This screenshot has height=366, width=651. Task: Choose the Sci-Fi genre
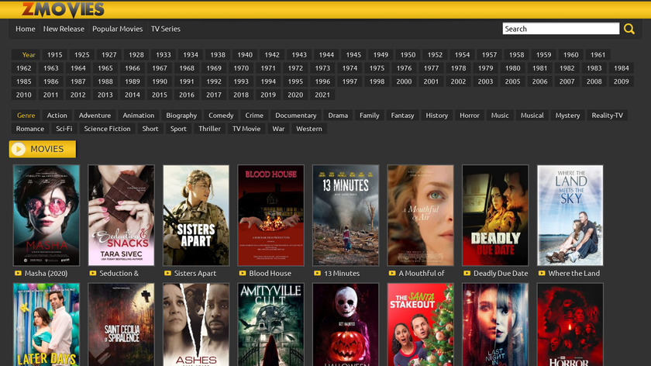[64, 129]
